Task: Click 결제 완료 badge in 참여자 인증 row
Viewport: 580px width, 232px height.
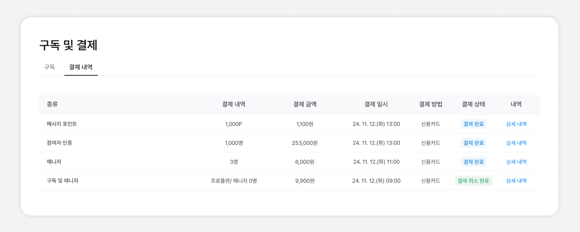Action: (x=474, y=143)
